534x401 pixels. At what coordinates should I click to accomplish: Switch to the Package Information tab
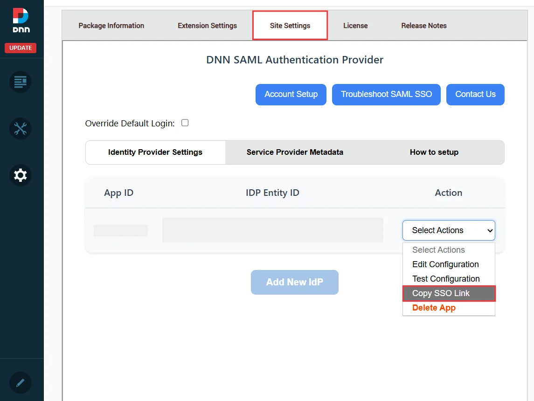tap(111, 26)
